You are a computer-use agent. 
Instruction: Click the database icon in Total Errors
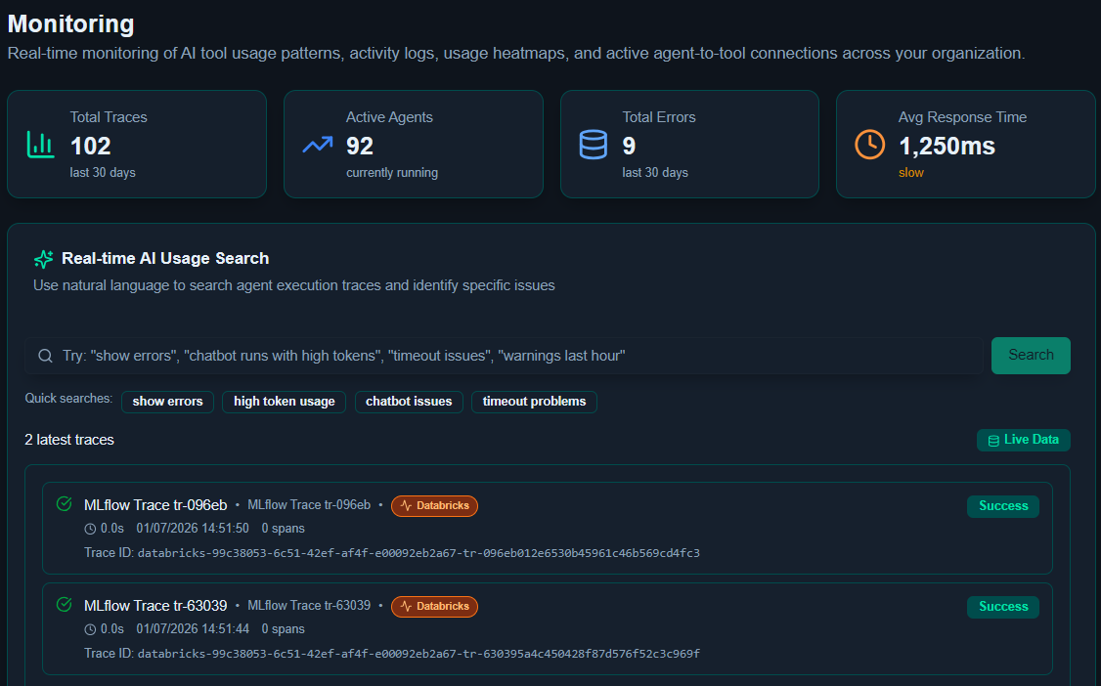tap(593, 145)
